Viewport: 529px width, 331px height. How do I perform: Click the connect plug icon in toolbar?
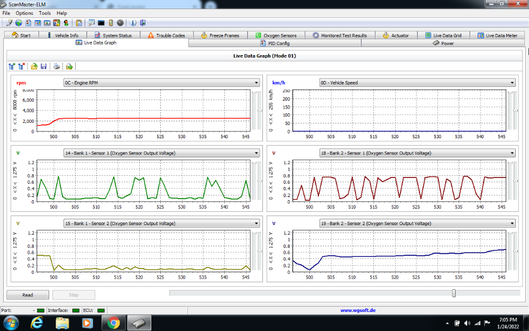click(x=10, y=23)
